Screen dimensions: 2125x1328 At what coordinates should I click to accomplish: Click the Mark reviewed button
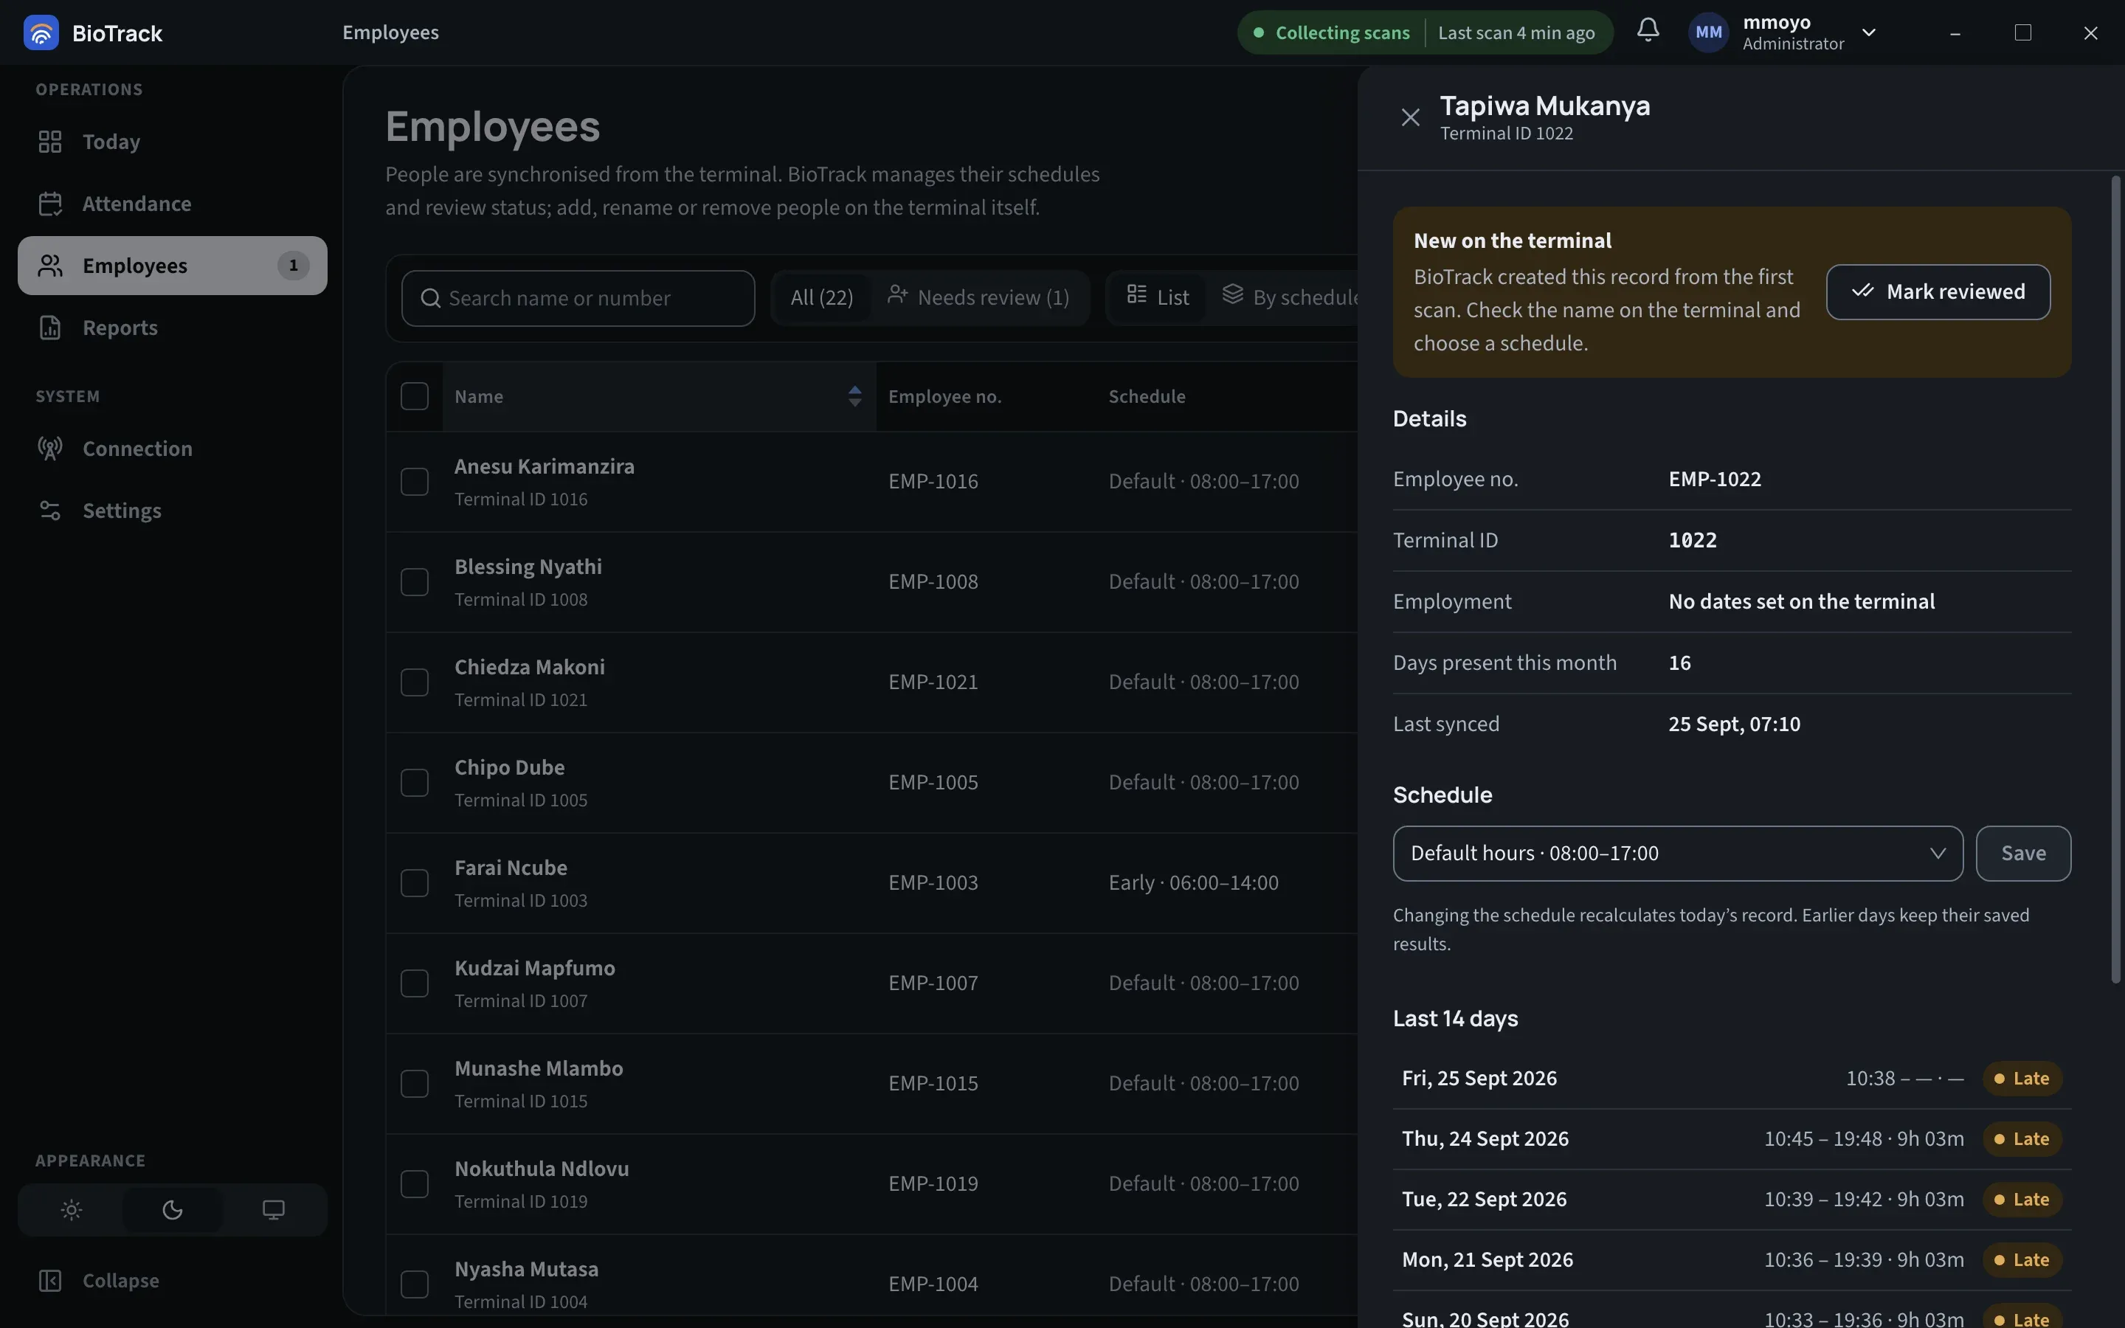click(1938, 291)
